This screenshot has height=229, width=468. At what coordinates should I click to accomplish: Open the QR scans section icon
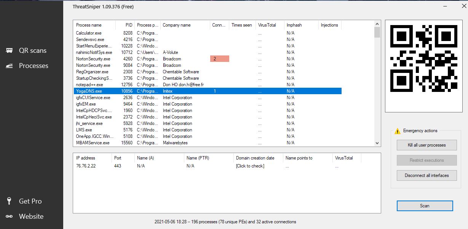click(10, 51)
